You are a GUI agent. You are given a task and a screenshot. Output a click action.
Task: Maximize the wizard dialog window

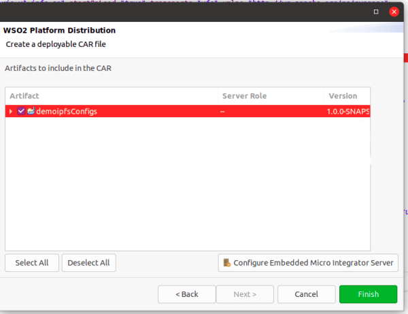pyautogui.click(x=377, y=12)
